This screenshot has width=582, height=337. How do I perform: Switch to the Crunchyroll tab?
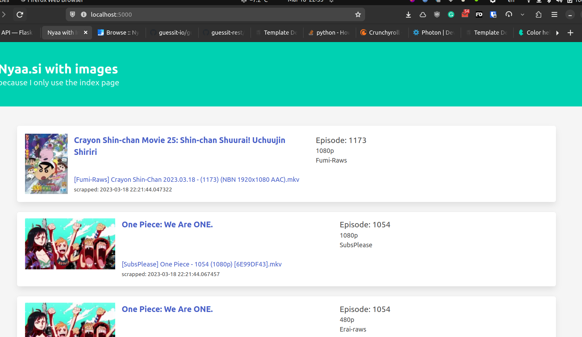(x=382, y=32)
